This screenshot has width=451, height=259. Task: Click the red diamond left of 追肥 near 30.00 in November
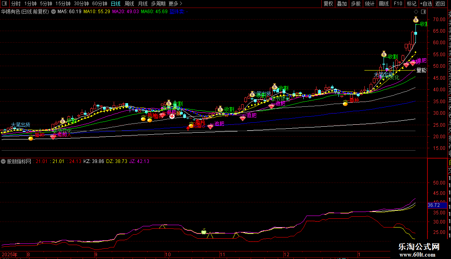pyautogui.click(x=243, y=118)
